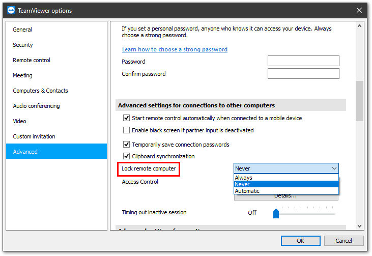Close the TeamViewer options dialog
Image resolution: width=372 pixels, height=256 pixels.
pyautogui.click(x=359, y=10)
